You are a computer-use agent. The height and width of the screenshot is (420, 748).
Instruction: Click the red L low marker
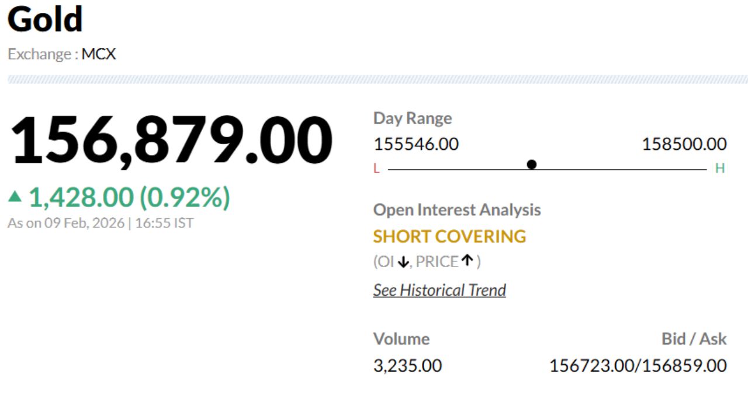(x=376, y=169)
